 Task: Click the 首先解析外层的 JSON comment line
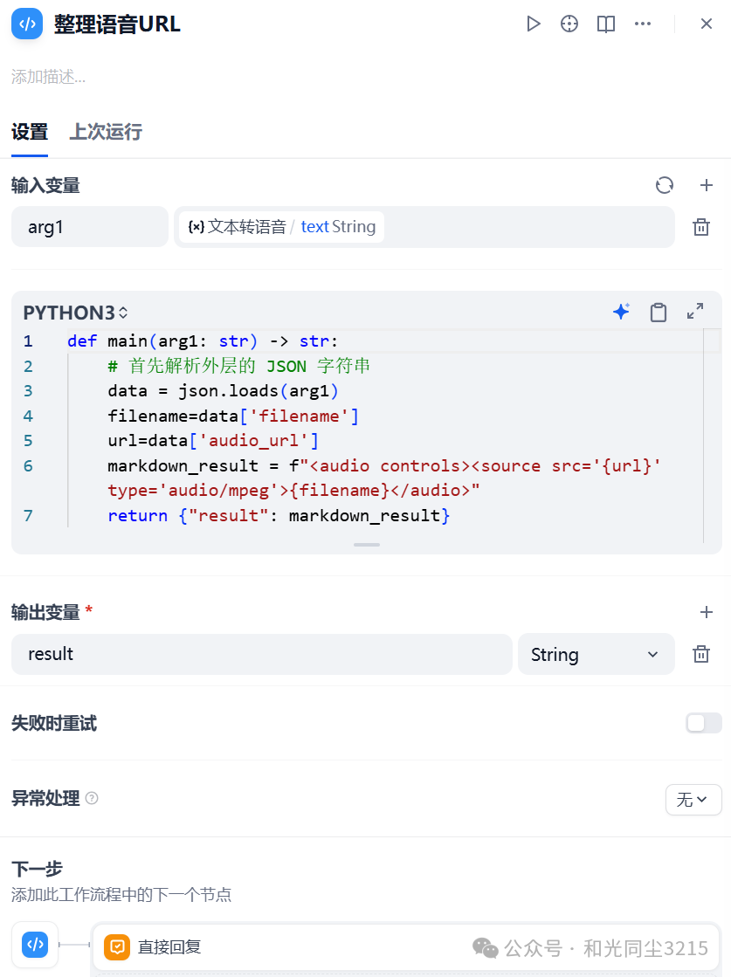pos(238,367)
